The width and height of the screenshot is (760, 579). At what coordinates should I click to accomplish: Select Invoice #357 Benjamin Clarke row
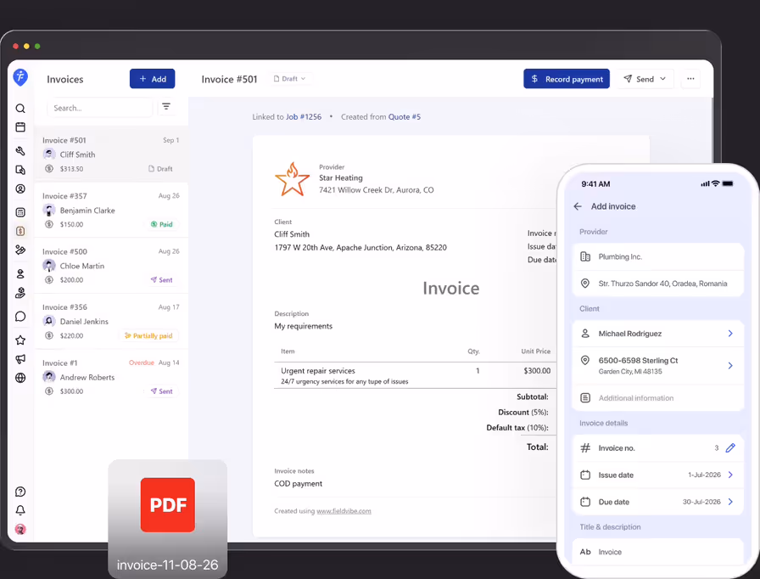point(111,210)
